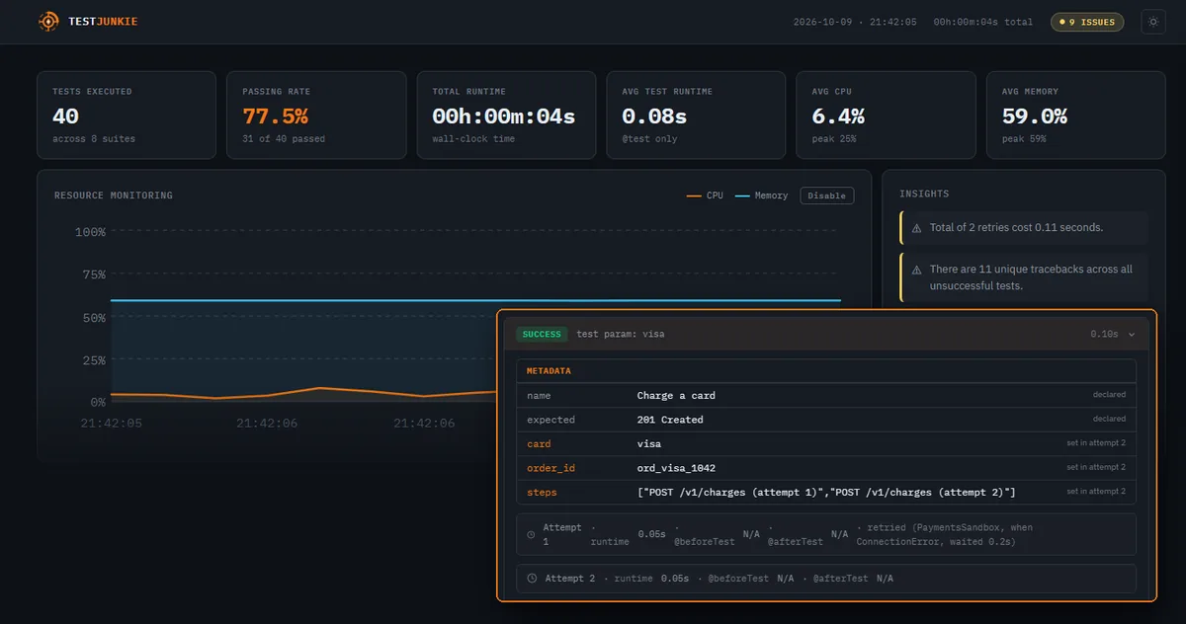This screenshot has height=624, width=1186.
Task: Click the TestJunkie logo icon
Action: coord(48,21)
